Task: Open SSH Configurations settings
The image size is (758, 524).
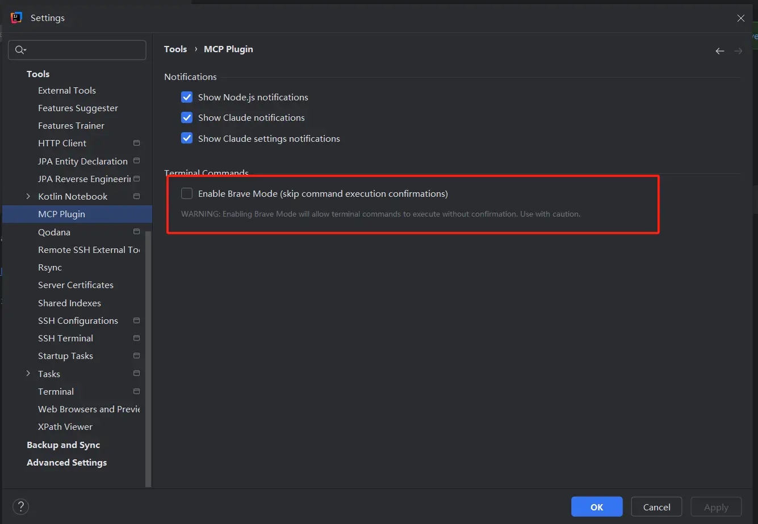Action: pyautogui.click(x=78, y=320)
